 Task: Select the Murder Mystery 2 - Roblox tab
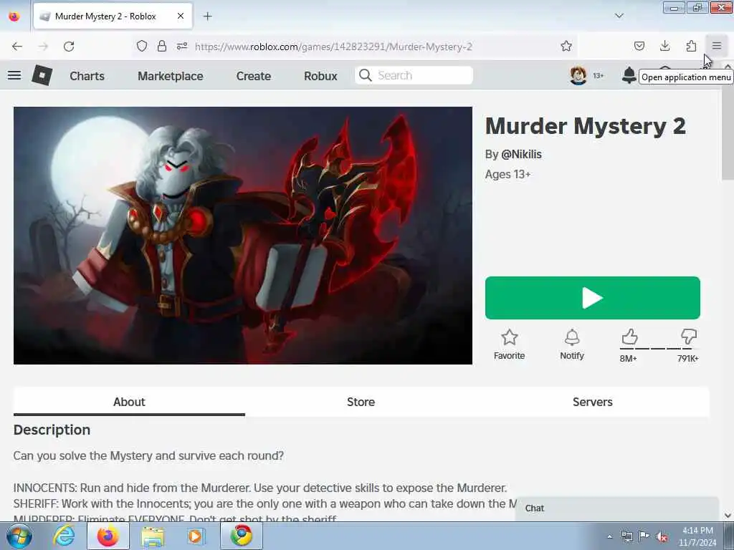point(113,16)
